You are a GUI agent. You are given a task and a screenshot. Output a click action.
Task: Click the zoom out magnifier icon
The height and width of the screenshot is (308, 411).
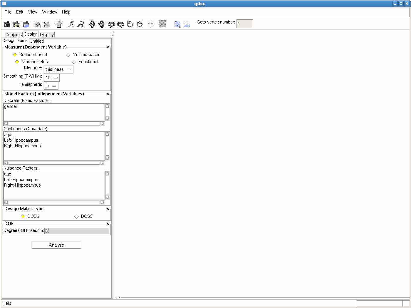click(x=71, y=24)
